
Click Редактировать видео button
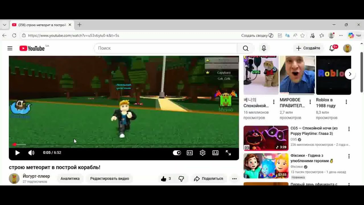click(109, 179)
